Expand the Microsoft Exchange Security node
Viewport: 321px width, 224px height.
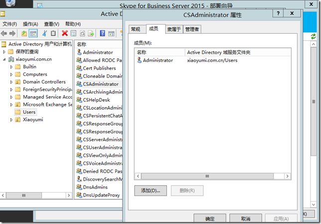(x=11, y=105)
